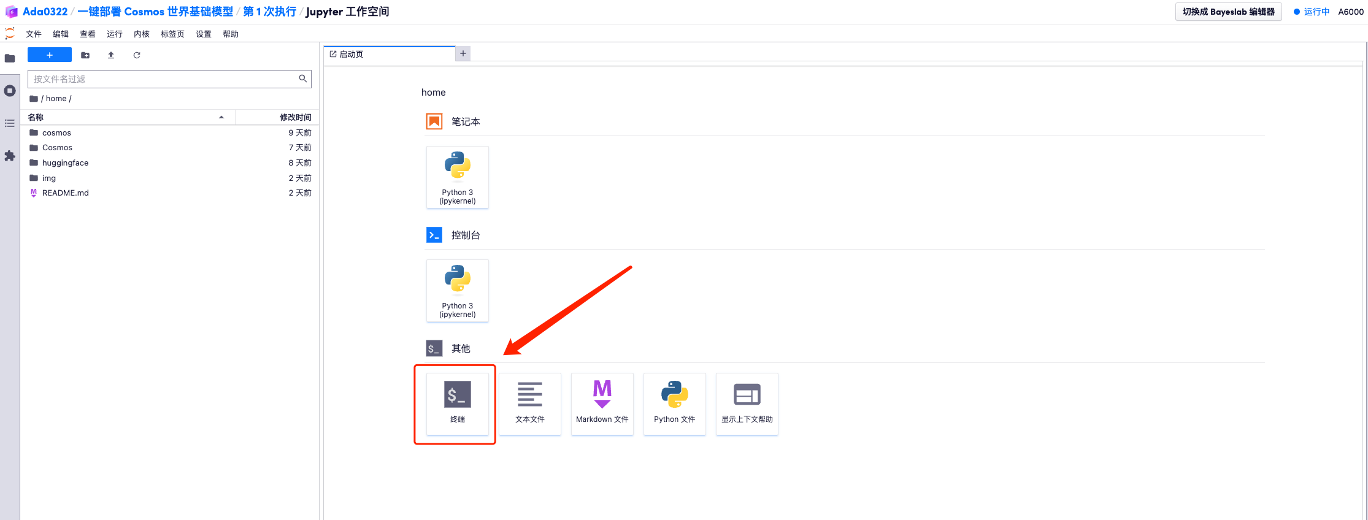Screen dimensions: 1368x520
Task: Open the extension manager sidebar
Action: [10, 156]
